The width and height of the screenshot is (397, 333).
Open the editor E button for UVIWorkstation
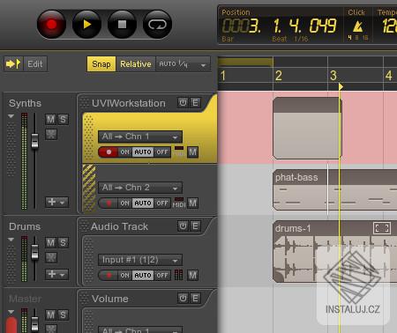tap(195, 103)
